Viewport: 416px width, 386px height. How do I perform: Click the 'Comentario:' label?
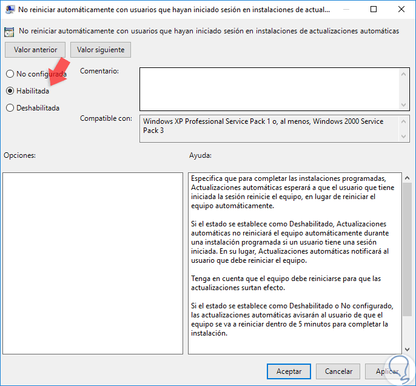tap(99, 71)
